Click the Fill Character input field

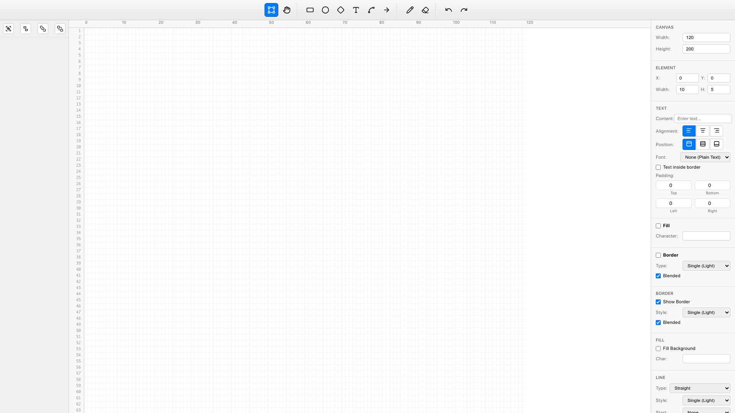coord(706,236)
